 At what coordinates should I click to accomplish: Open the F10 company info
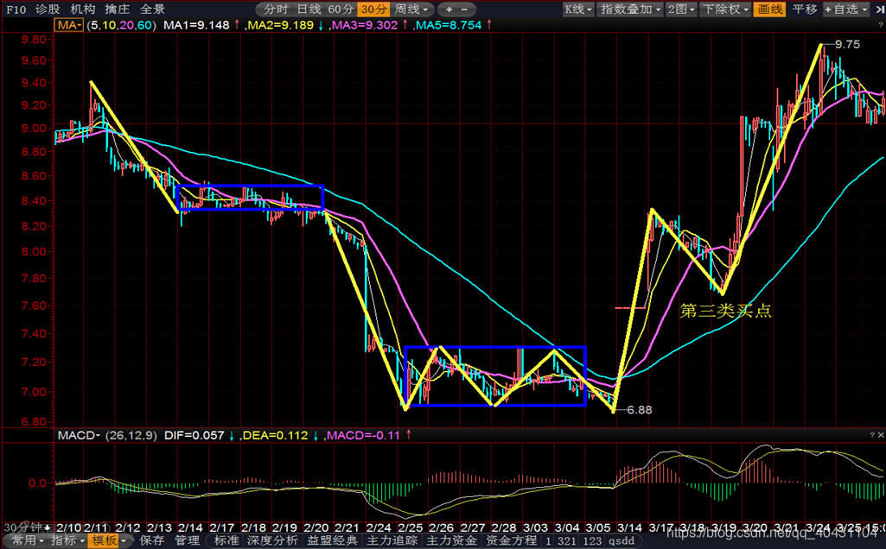[16, 9]
